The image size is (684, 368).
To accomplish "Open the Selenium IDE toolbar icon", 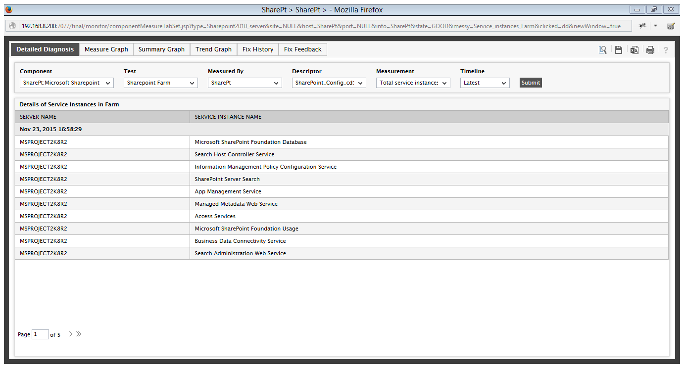I will point(671,26).
